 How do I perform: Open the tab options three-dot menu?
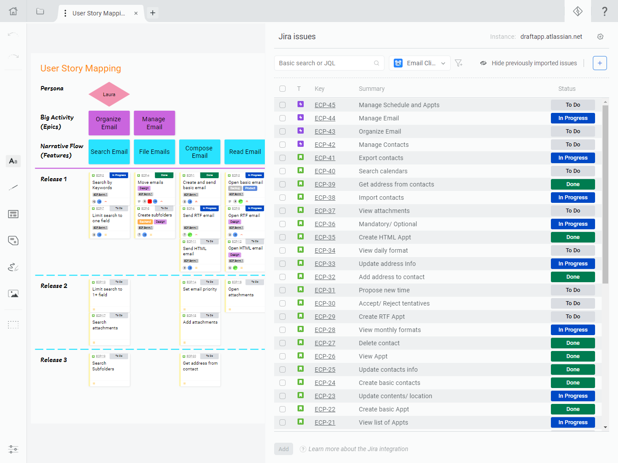click(x=65, y=13)
